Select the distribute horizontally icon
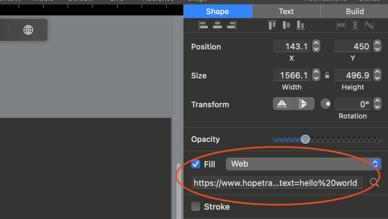The image size is (388, 219). point(341,25)
